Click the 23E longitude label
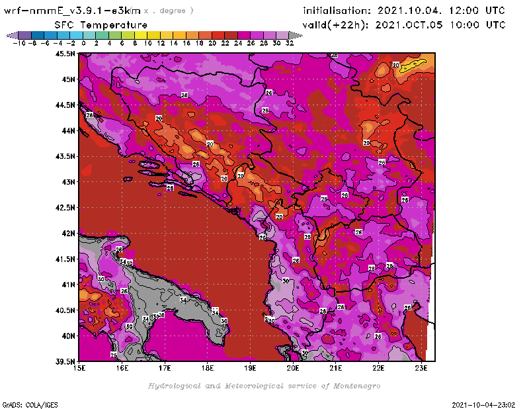Viewport: 529px width, 409px height. coord(421,368)
